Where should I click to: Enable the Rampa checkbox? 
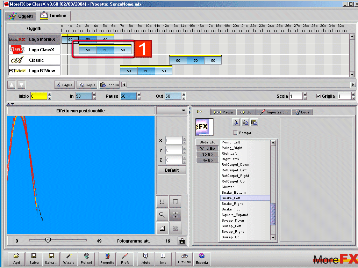(x=235, y=133)
